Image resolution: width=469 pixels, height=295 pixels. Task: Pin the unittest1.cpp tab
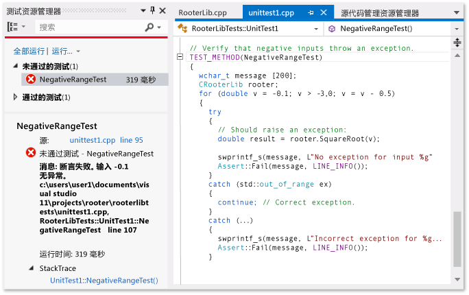(x=311, y=12)
